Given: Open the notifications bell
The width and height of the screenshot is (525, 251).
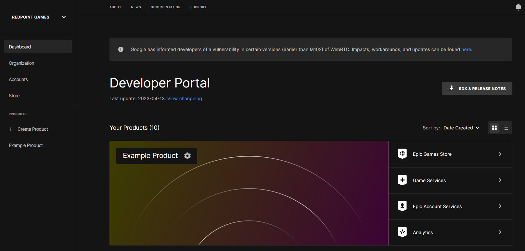Looking at the screenshot, I should click(518, 7).
